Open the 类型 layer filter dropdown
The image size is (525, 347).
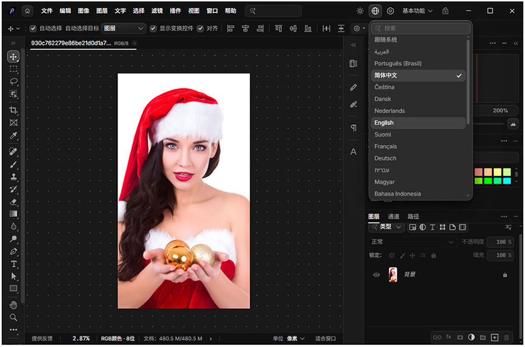coord(386,227)
